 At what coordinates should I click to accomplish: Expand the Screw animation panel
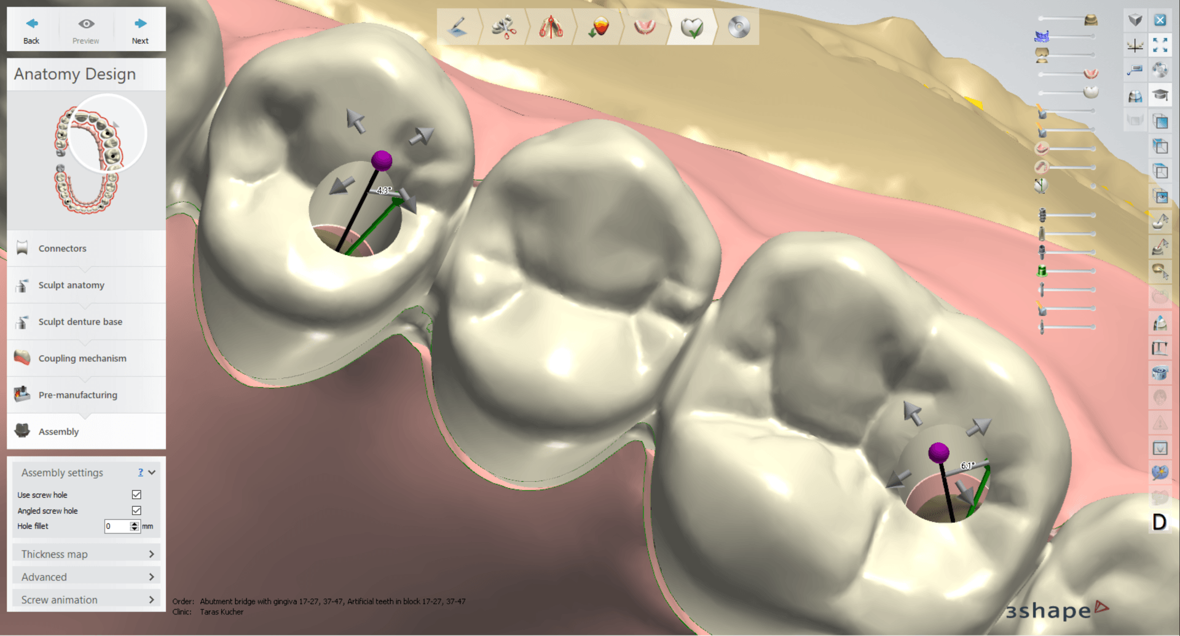[86, 599]
